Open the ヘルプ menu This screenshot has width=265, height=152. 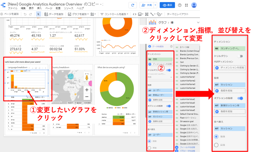click(x=80, y=8)
